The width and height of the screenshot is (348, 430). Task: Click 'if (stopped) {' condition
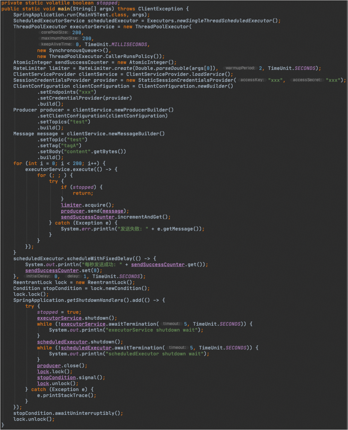tap(82, 187)
